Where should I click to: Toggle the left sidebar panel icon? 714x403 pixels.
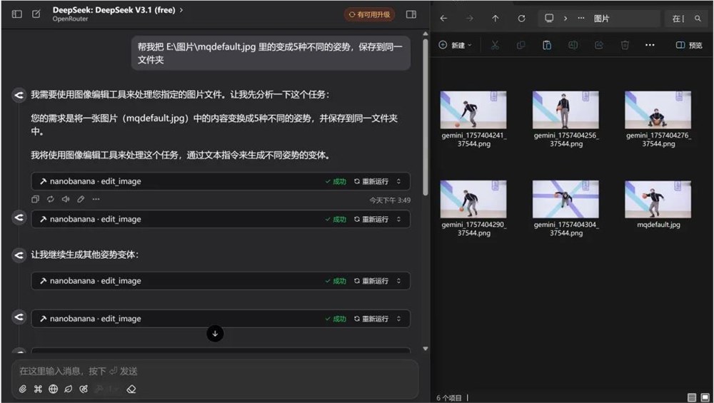16,14
